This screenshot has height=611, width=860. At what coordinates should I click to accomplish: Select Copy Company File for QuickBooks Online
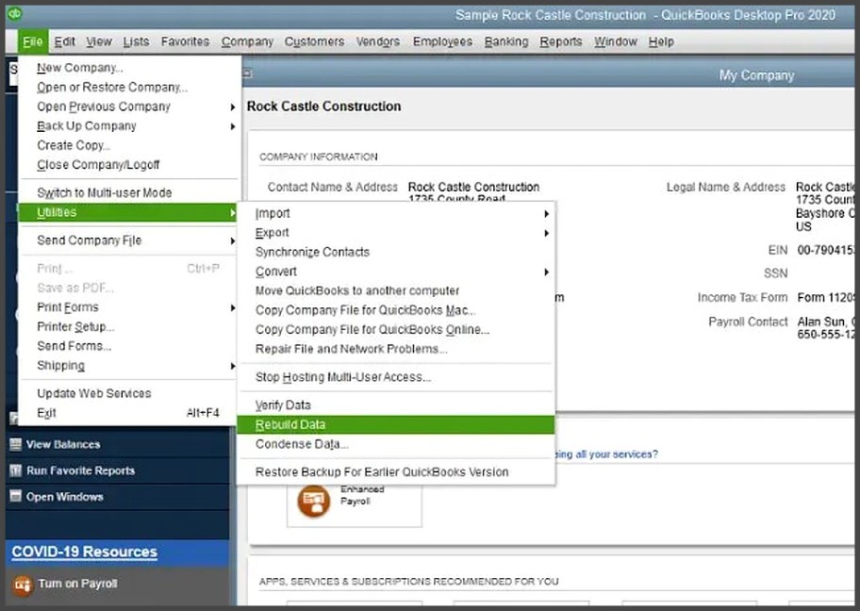point(395,330)
